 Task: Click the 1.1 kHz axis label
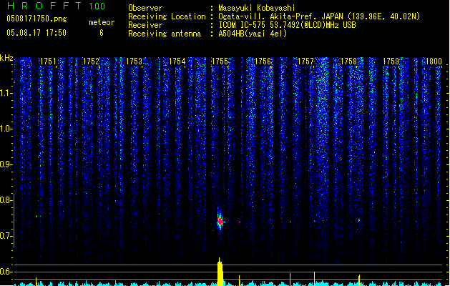click(6, 93)
